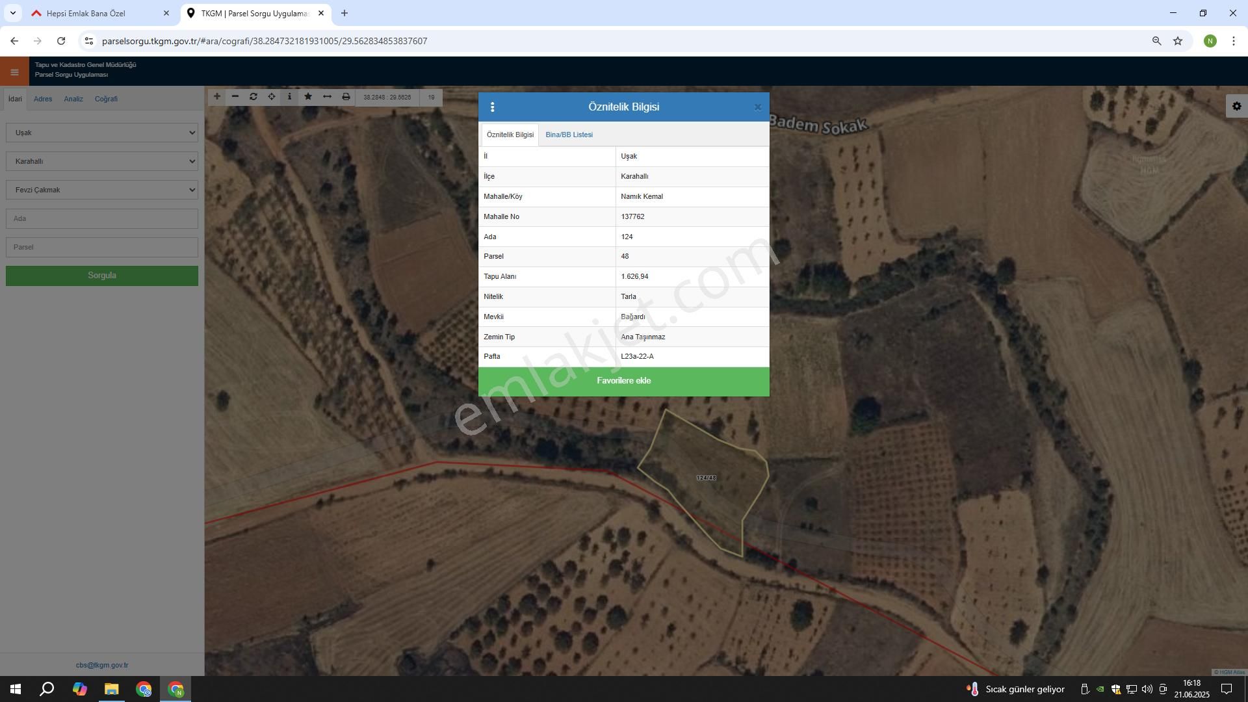Click the zoom out minus tool
Viewport: 1248px width, 702px height.
(235, 97)
